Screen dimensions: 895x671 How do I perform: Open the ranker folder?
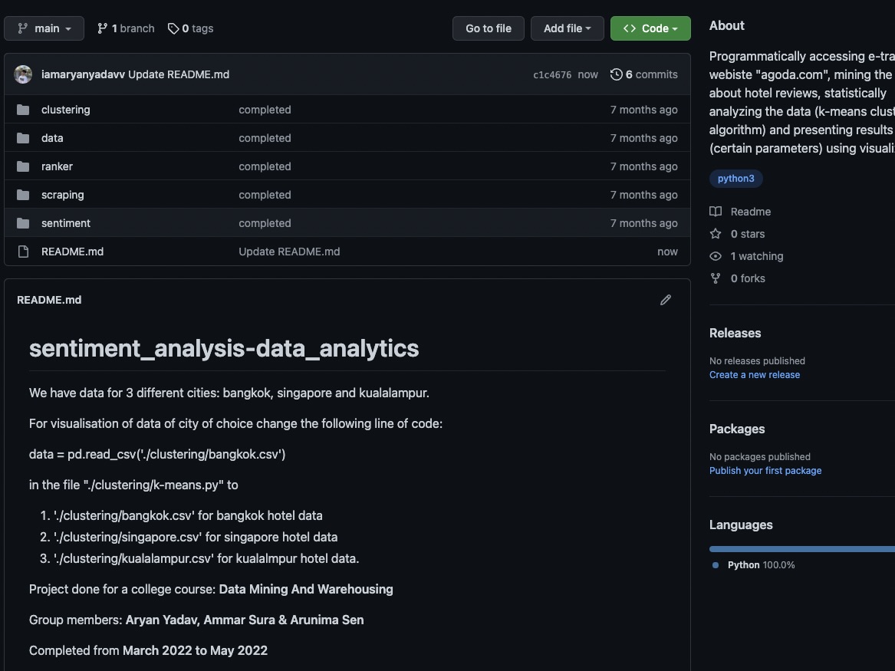[x=57, y=166]
